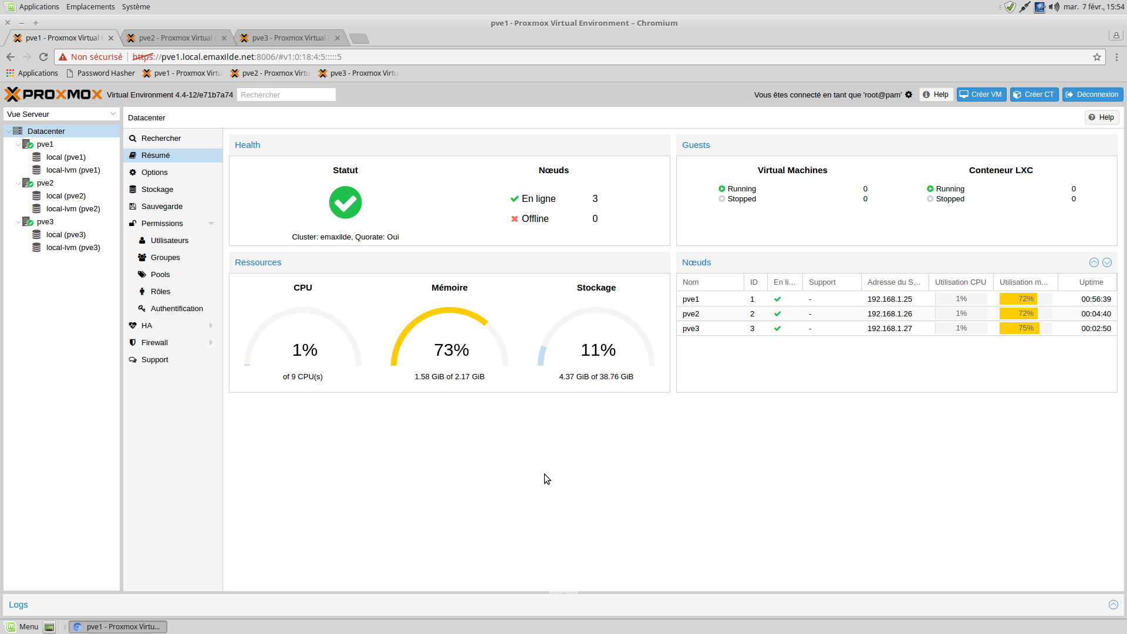Click Help button in Datacenter panel
Screen dimensions: 1127x634
coord(1101,117)
